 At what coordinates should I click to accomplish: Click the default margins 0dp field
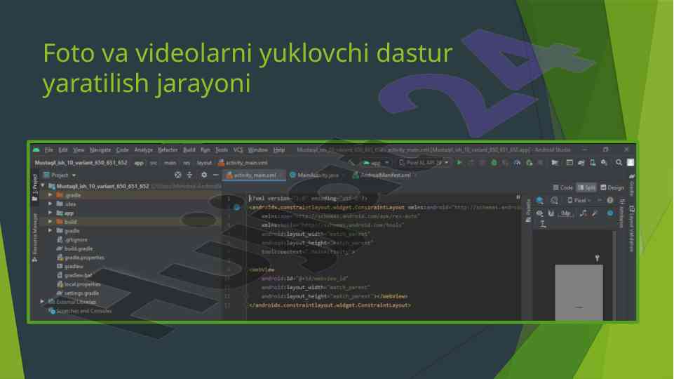(x=566, y=213)
